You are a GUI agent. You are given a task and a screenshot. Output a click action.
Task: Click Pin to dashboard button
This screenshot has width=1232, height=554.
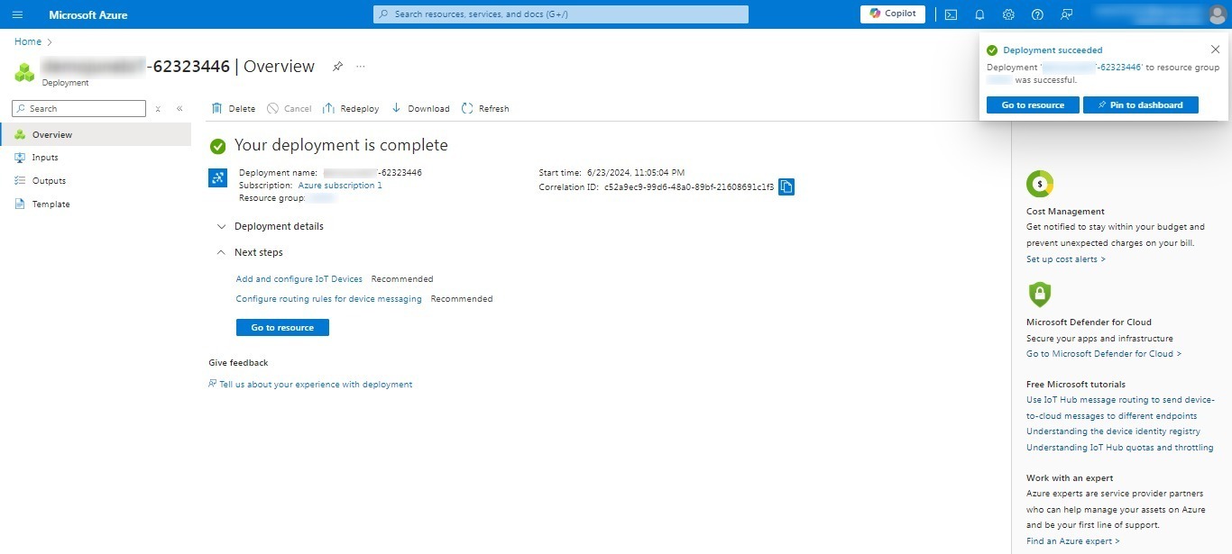[1141, 105]
